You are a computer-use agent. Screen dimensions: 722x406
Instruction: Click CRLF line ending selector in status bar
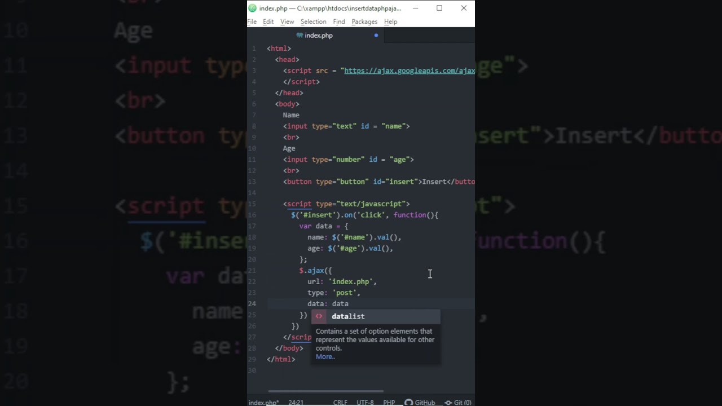pyautogui.click(x=340, y=402)
